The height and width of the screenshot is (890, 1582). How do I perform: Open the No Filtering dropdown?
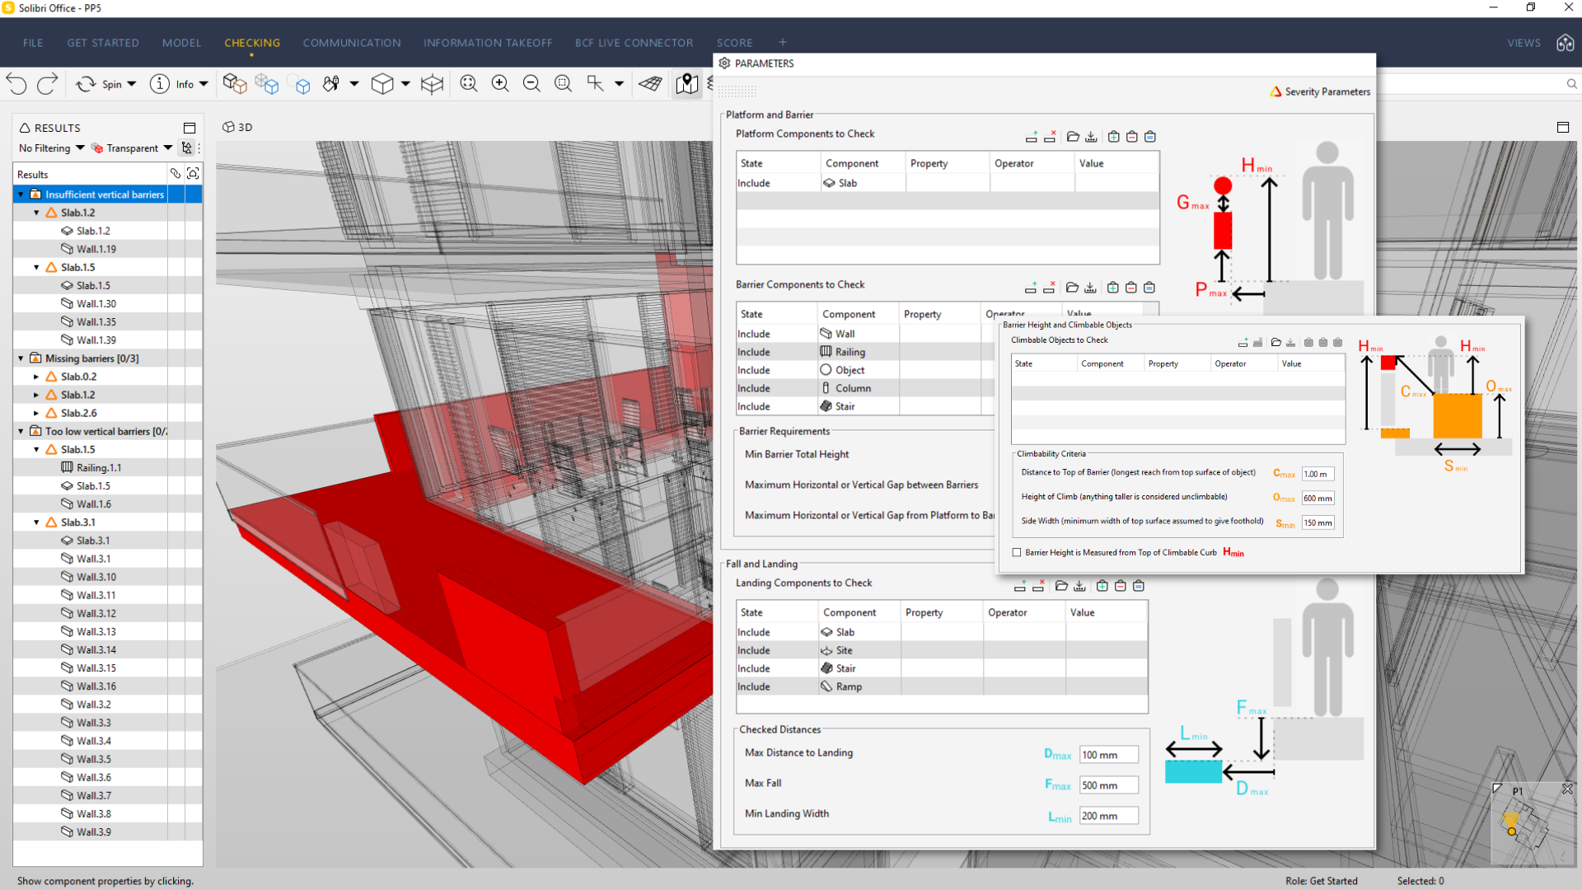click(51, 148)
